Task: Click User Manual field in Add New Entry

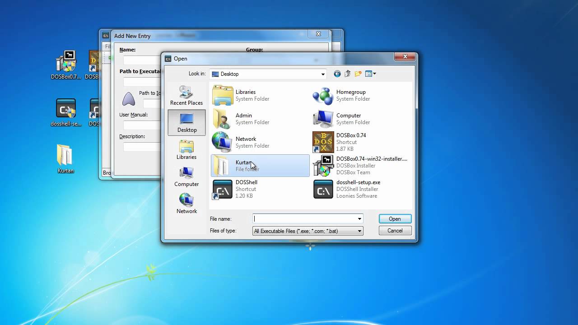Action: point(142,125)
